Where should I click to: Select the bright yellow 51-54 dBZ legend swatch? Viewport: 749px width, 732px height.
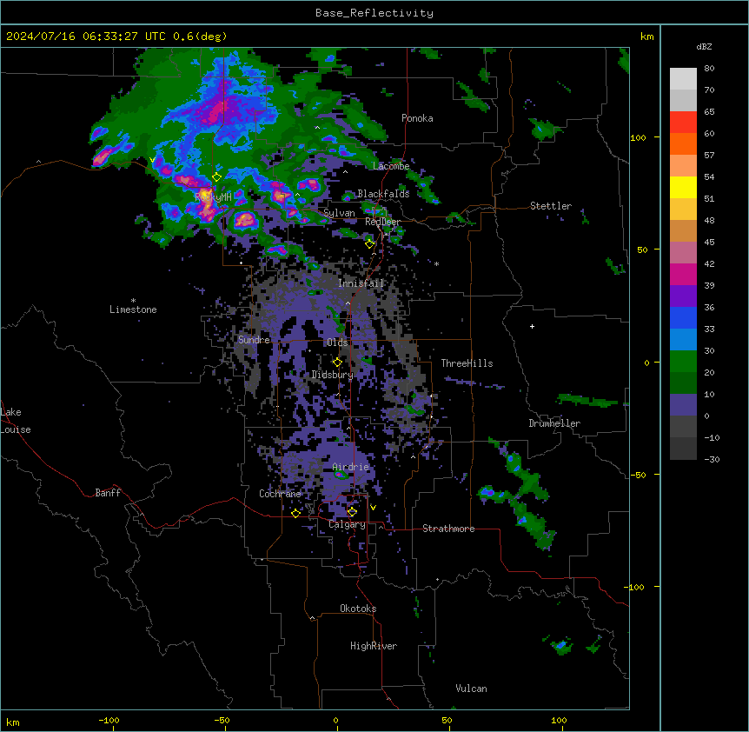click(x=683, y=187)
